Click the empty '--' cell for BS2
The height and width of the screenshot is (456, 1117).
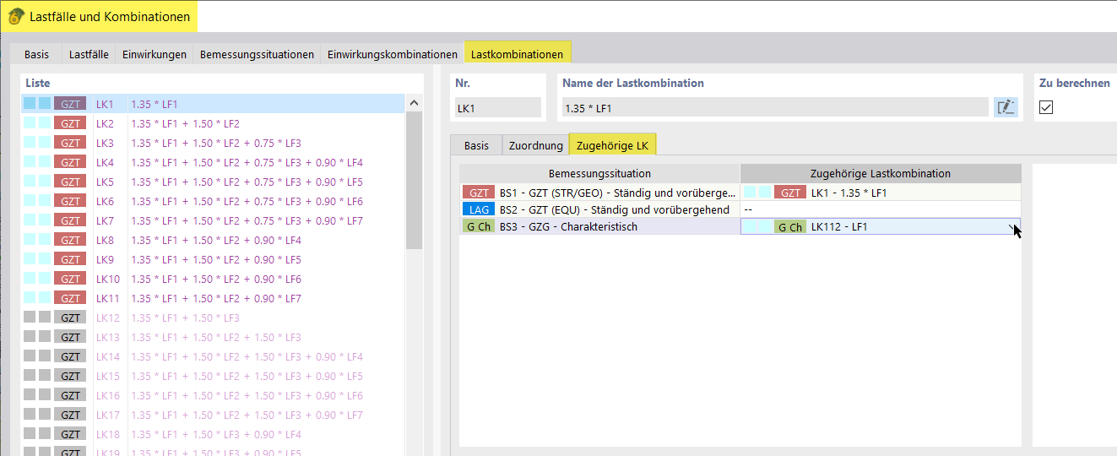coord(881,209)
